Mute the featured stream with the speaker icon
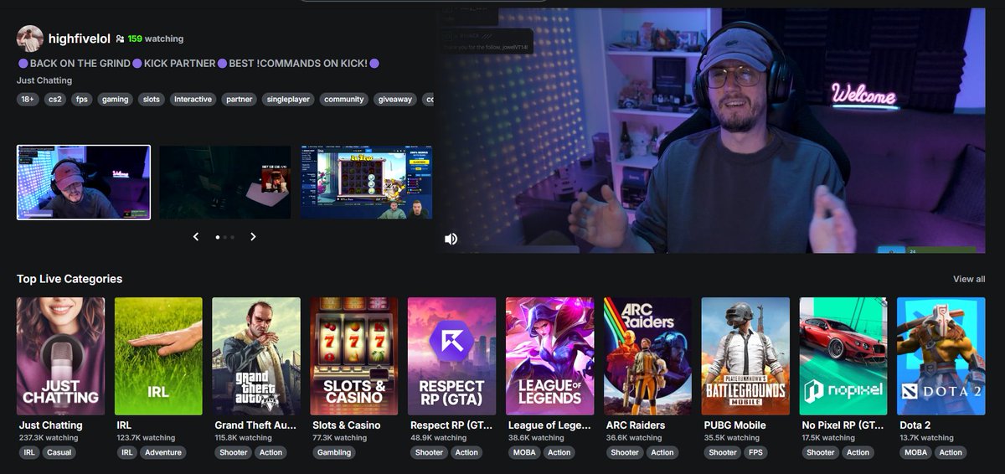1005x474 pixels. point(451,239)
